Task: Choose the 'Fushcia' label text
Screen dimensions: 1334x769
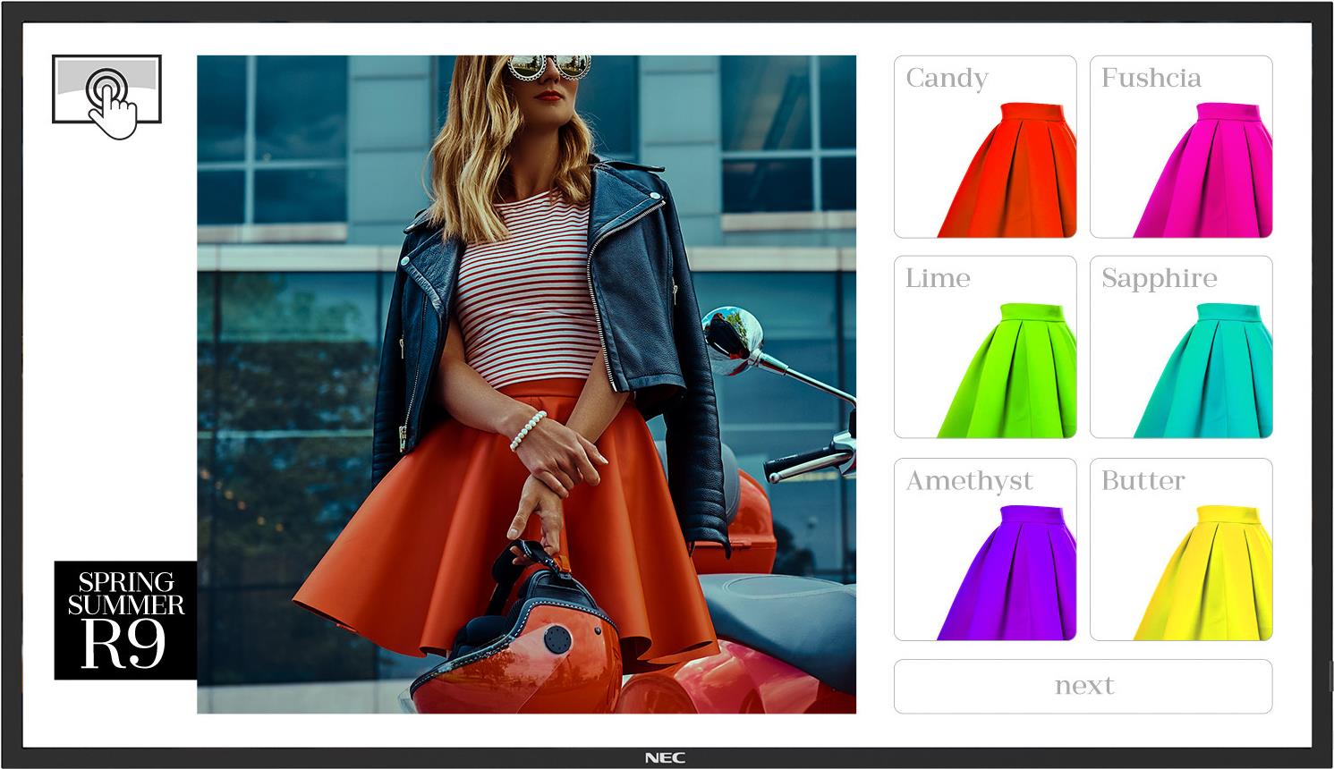Action: click(1151, 79)
